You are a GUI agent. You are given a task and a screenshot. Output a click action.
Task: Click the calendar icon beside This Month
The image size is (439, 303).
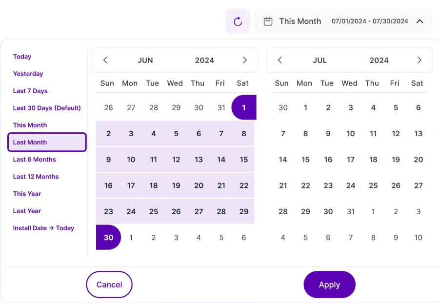tap(268, 21)
